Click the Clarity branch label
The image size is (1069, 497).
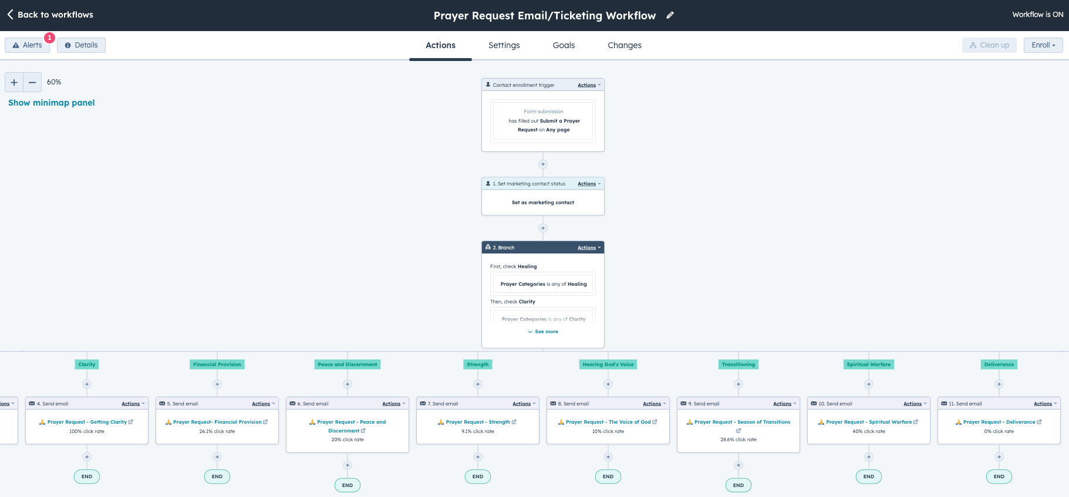tap(87, 364)
